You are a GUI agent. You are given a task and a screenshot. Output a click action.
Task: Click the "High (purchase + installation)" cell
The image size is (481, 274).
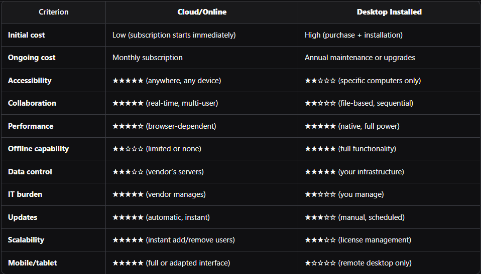353,35
